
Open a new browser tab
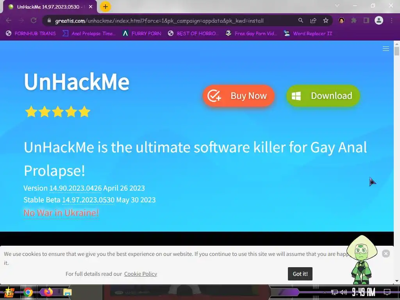click(105, 7)
